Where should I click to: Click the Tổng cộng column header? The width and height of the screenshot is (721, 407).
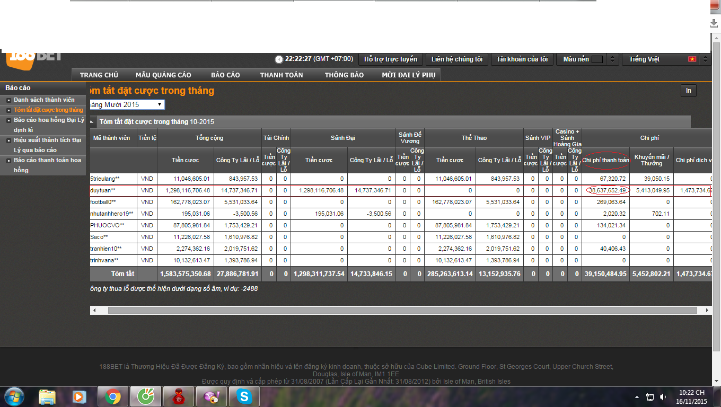[x=209, y=138]
